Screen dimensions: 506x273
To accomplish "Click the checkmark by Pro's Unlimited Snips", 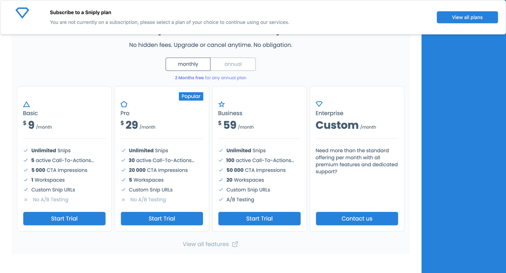I will click(x=123, y=150).
